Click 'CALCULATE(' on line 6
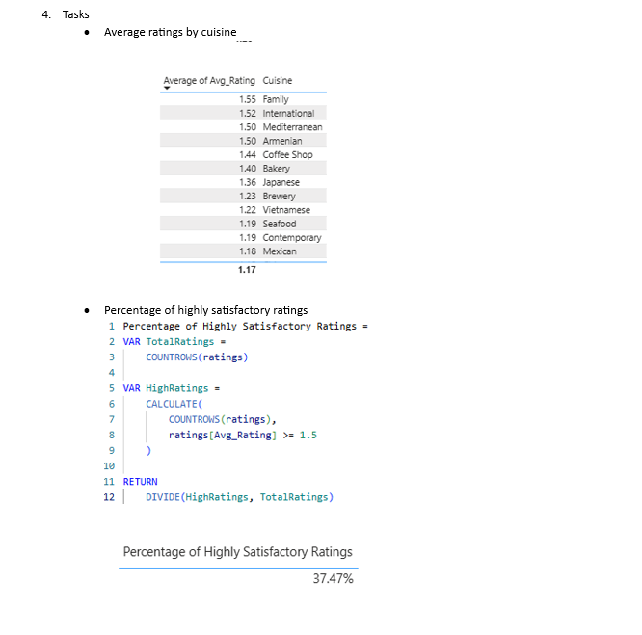 coord(174,404)
